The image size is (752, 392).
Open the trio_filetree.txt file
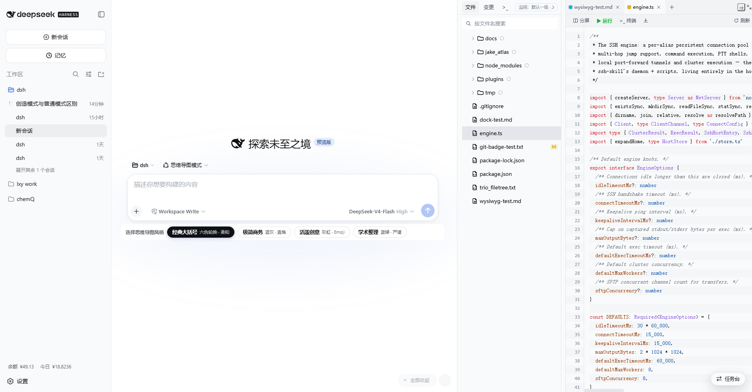coord(512,187)
